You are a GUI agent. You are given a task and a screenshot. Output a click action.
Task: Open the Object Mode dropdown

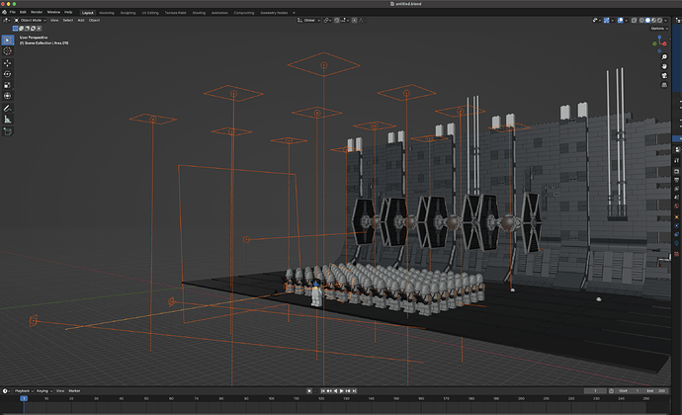tap(30, 20)
